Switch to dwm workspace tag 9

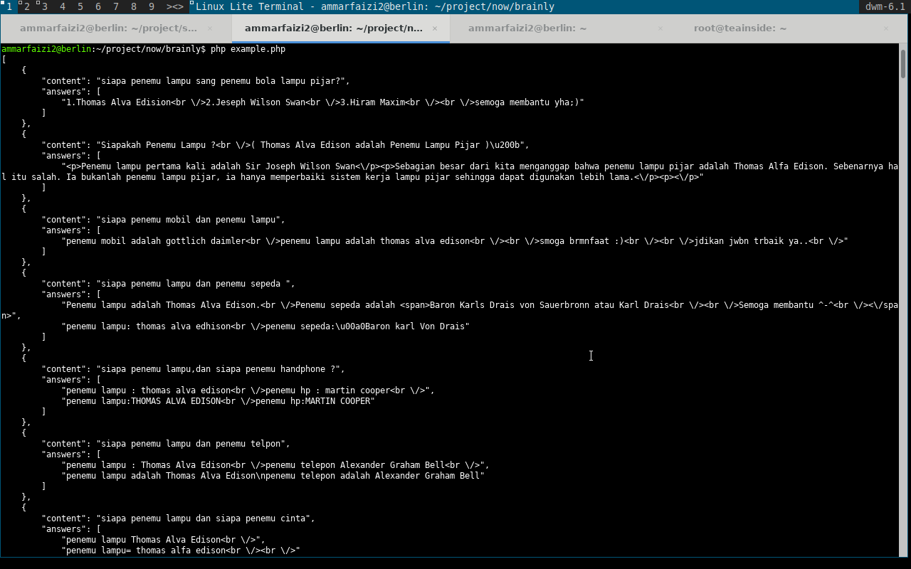point(152,6)
